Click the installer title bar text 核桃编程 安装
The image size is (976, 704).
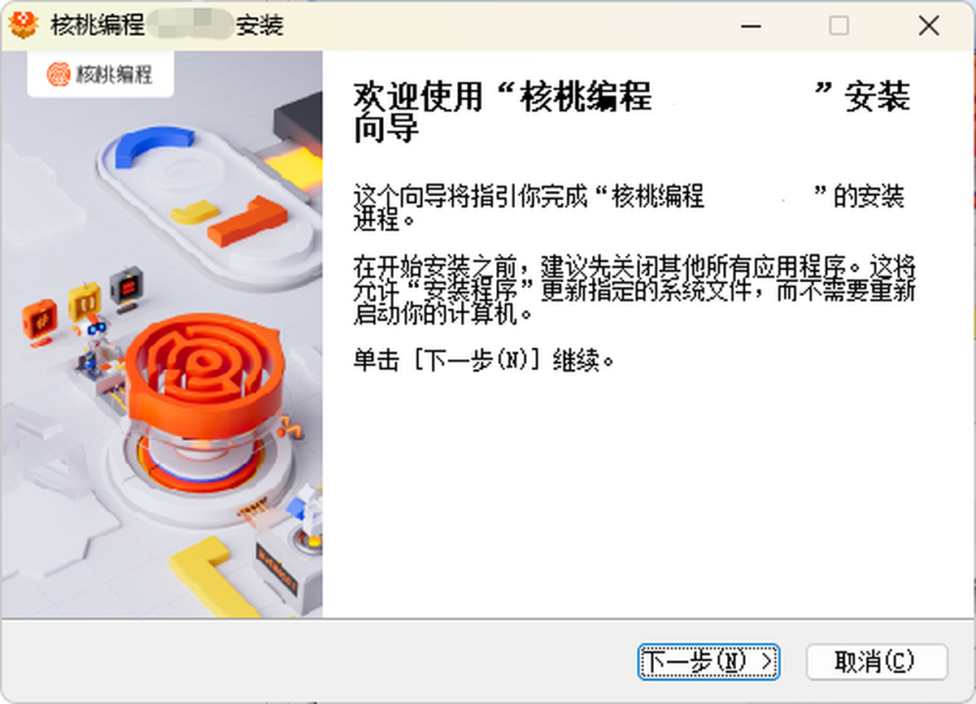(x=166, y=25)
